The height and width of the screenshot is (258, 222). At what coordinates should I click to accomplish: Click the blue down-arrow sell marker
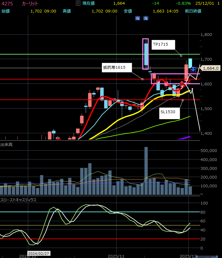193,69
